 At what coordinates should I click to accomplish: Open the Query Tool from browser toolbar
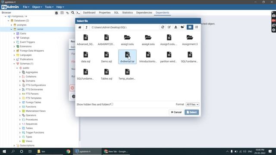pyautogui.click(x=56, y=13)
